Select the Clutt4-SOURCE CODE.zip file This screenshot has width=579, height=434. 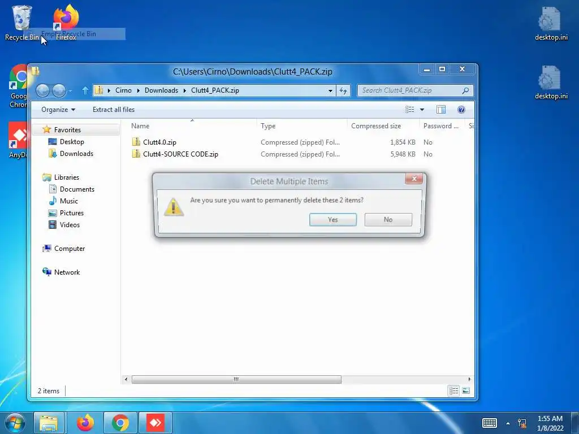[180, 154]
